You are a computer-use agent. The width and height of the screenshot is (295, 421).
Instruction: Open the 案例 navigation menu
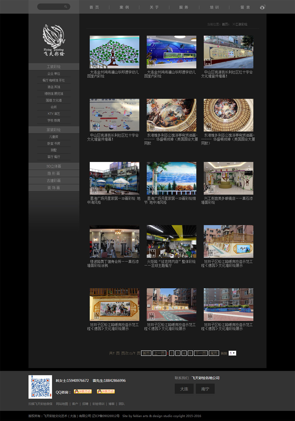coord(124,7)
